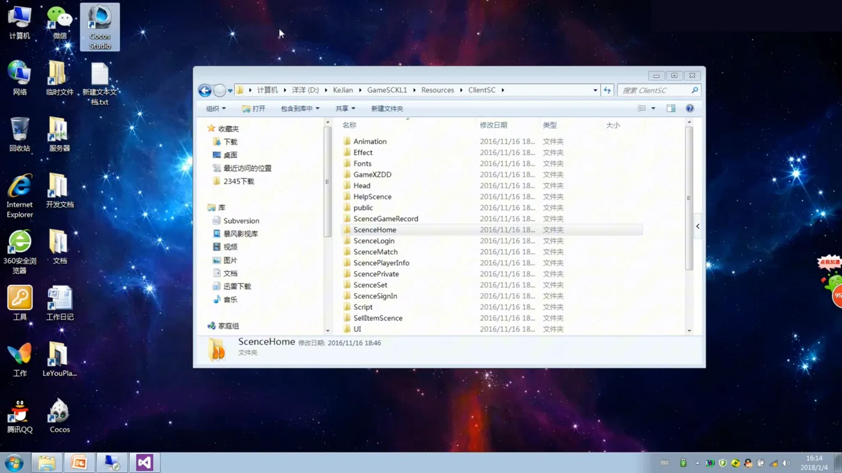The width and height of the screenshot is (842, 473).
Task: Open the recent pages dropdown beside forward arrow
Action: coord(230,91)
